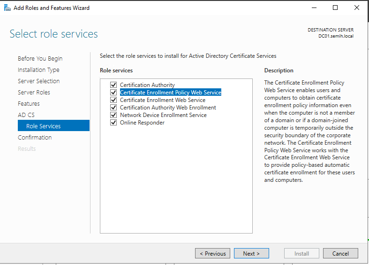Disable the Online Responder checkbox
The width and height of the screenshot is (369, 265).
pyautogui.click(x=113, y=123)
